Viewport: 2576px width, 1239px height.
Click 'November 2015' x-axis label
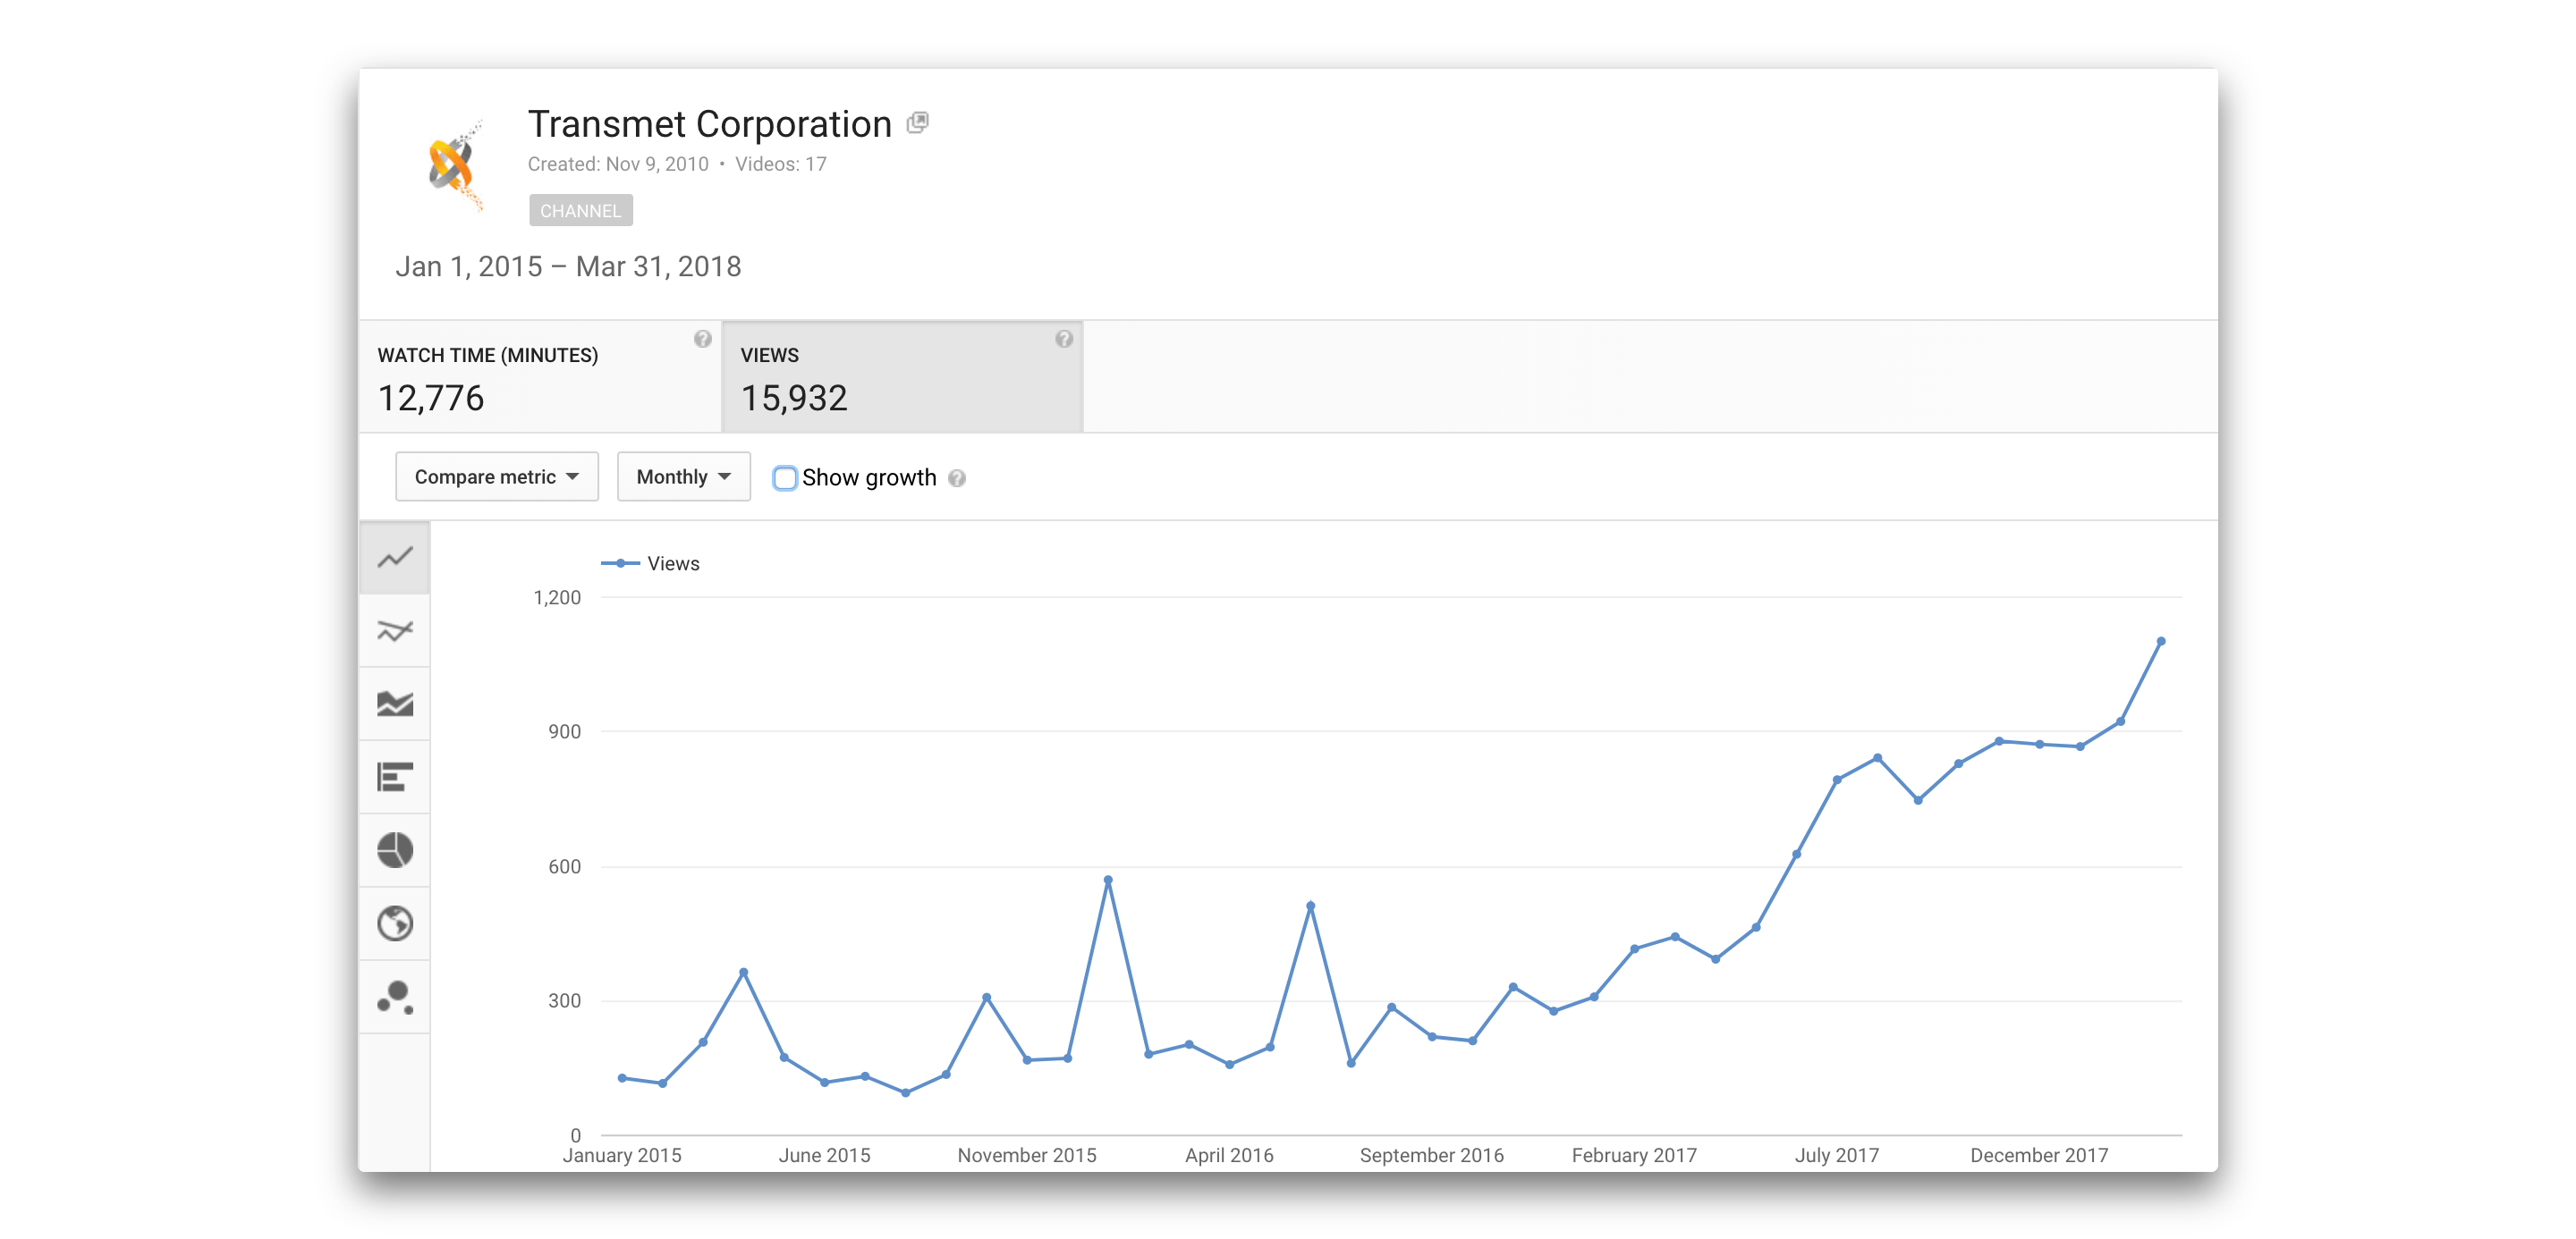pyautogui.click(x=1027, y=1155)
